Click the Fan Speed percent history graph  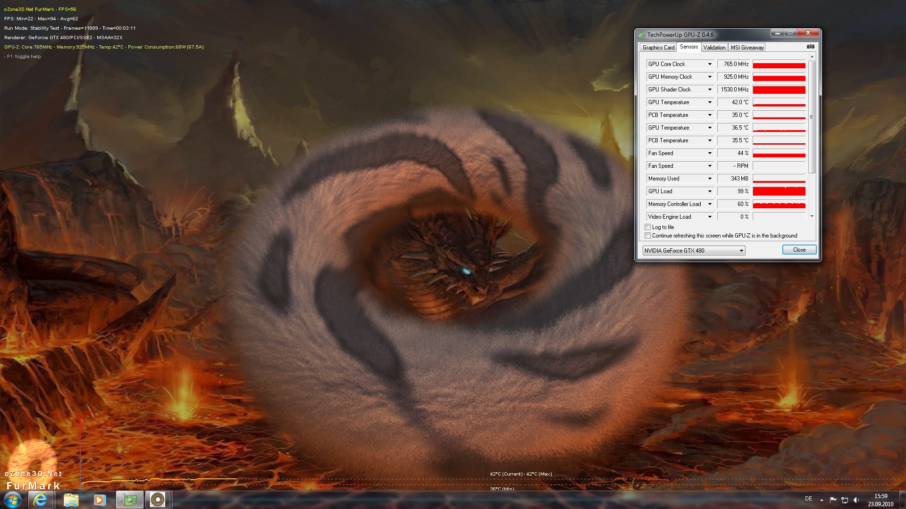coord(779,153)
